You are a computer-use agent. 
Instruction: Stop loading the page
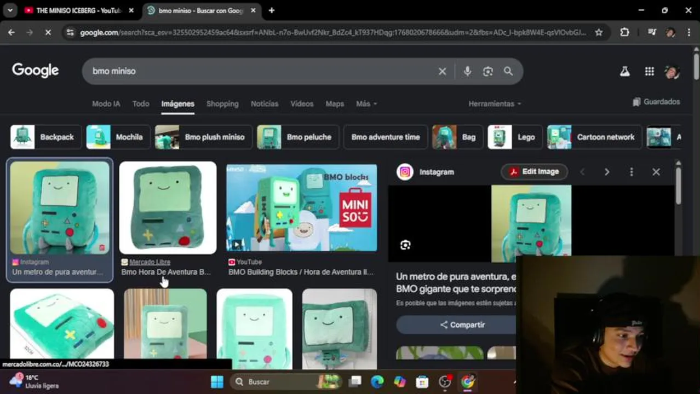tap(48, 32)
